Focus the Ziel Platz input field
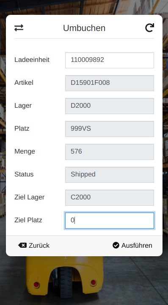Viewport: 168px width, 305px height. [110, 221]
